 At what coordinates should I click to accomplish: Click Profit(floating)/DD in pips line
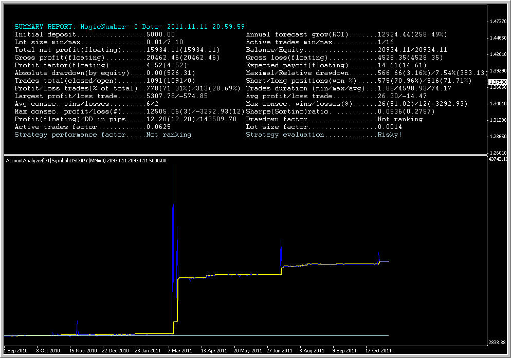click(125, 119)
